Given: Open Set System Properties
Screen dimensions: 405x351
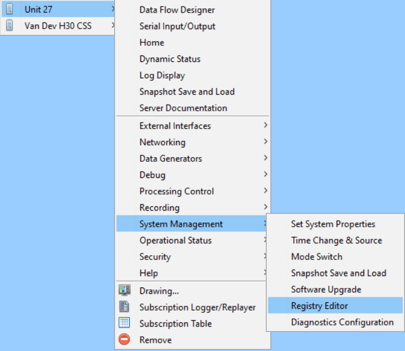Looking at the screenshot, I should [x=333, y=224].
